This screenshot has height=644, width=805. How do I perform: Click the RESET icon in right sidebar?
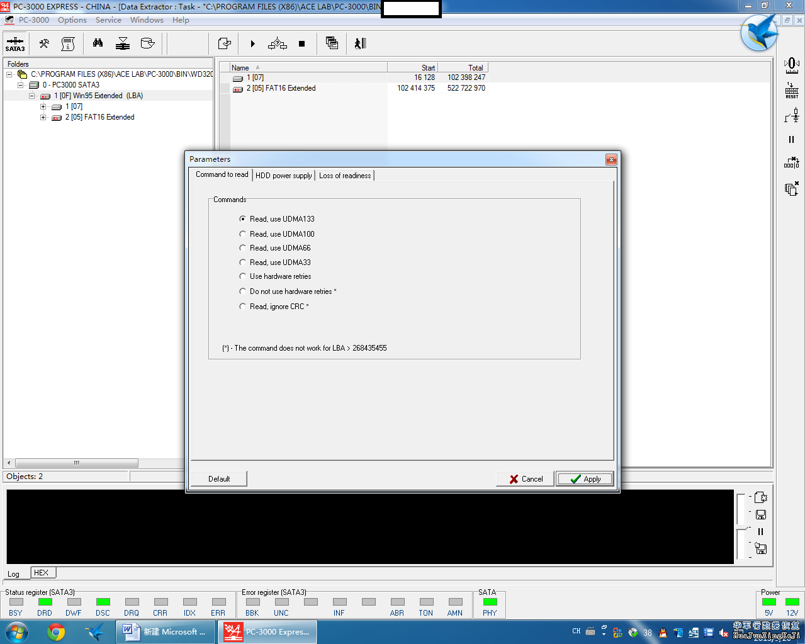coord(792,90)
